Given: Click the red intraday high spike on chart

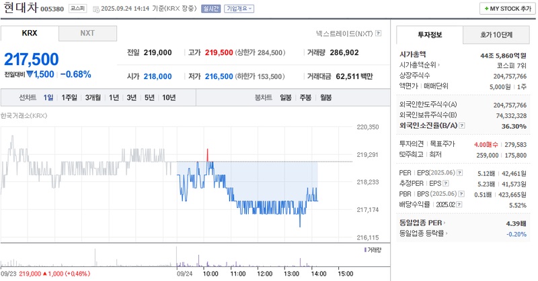Looking at the screenshot, I should [x=208, y=155].
